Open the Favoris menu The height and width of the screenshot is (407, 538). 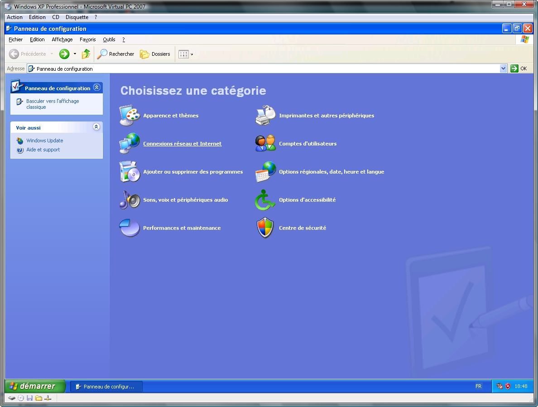point(87,39)
